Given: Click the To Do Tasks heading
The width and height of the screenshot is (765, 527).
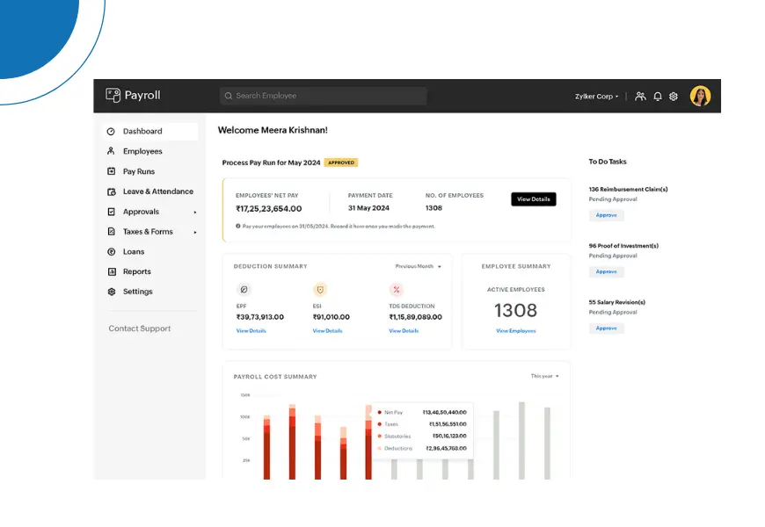Looking at the screenshot, I should (x=608, y=162).
